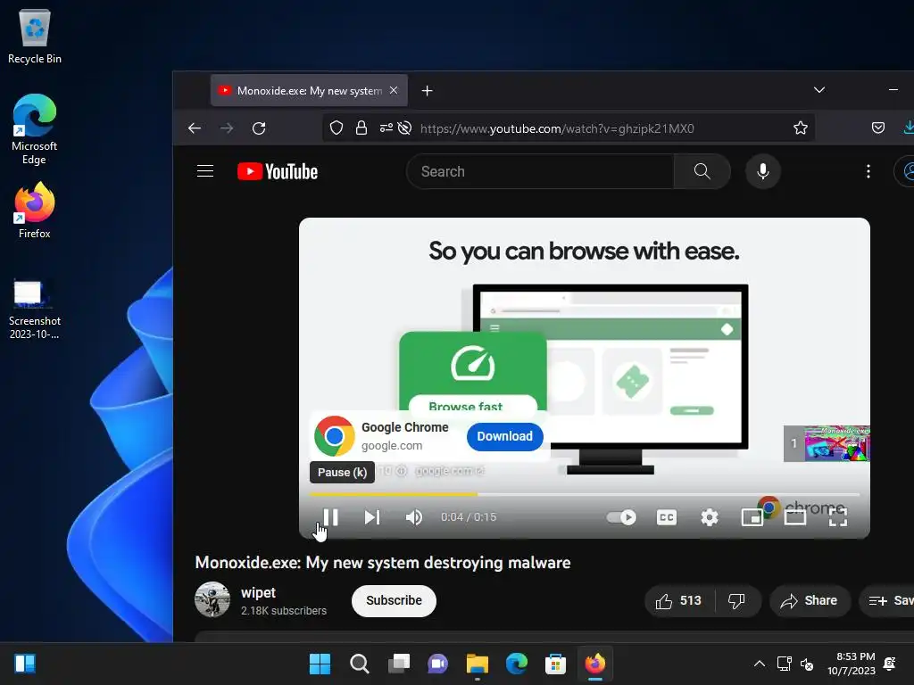Open the muted volume icon in tray
This screenshot has width=914, height=685.
(x=807, y=664)
